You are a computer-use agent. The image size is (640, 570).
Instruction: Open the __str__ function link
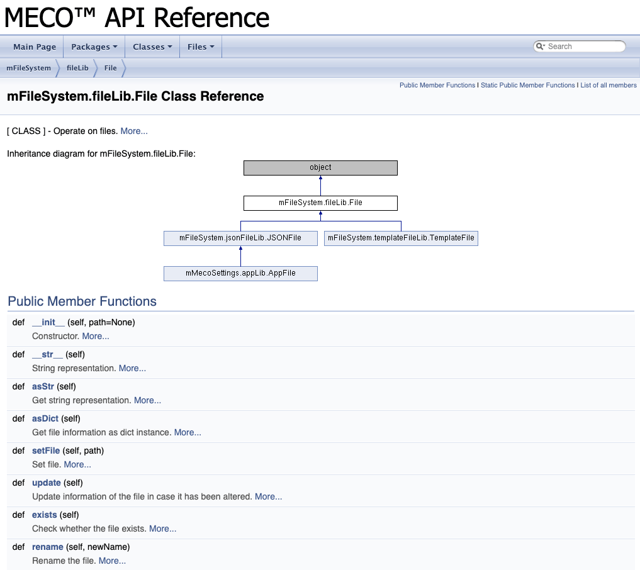[x=47, y=355]
